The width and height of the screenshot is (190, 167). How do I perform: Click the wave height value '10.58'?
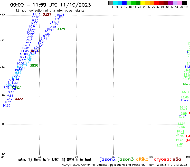tap(52, 27)
